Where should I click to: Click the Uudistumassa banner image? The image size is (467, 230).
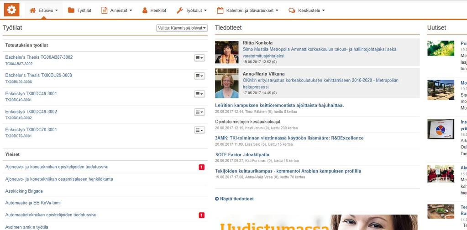(x=317, y=222)
